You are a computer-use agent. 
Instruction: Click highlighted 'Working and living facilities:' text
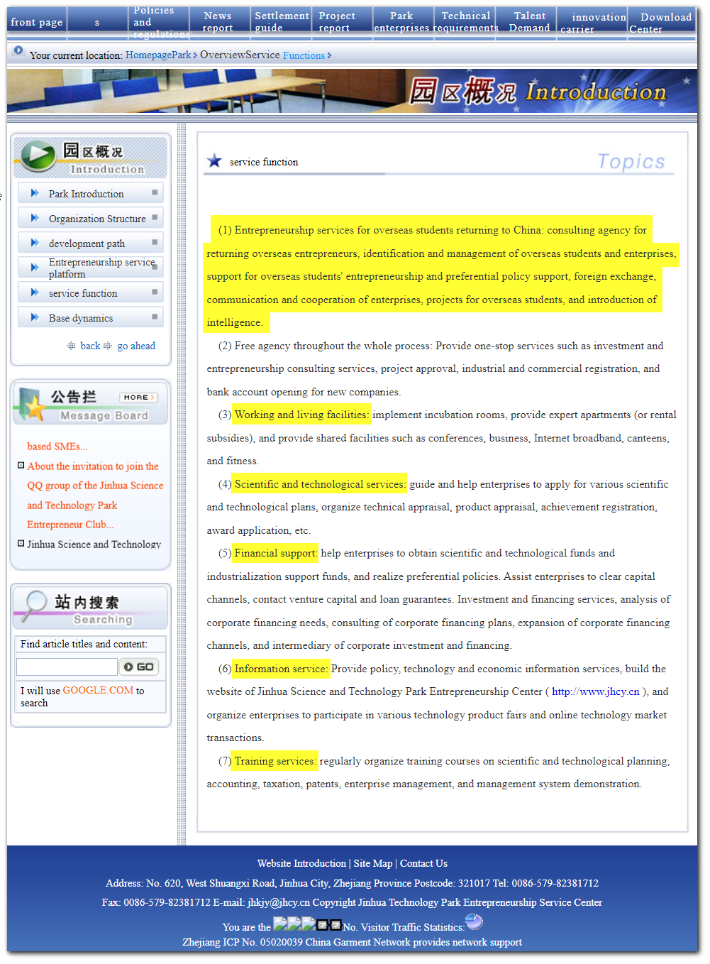point(301,415)
